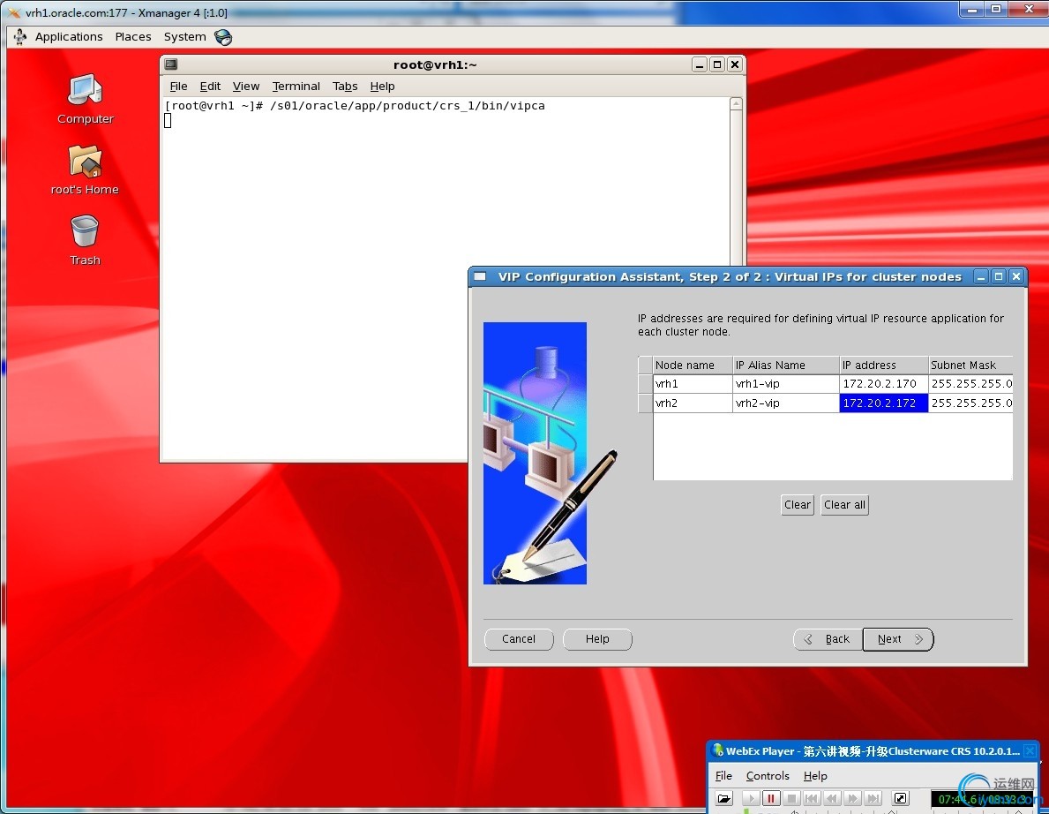
Task: Click Node name column header
Action: [x=693, y=365]
